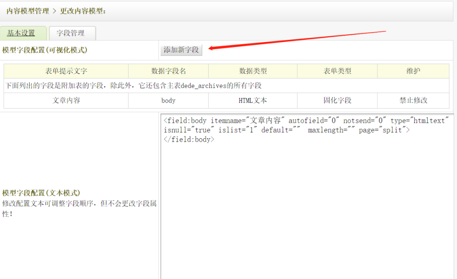This screenshot has width=457, height=279.
Task: Click the 禁止修改 maintenance cell
Action: point(413,100)
